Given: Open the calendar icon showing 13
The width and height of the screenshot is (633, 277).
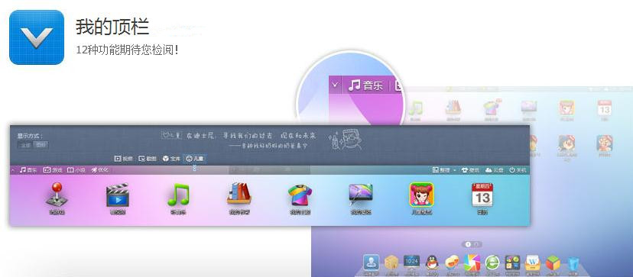Looking at the screenshot, I should (482, 195).
